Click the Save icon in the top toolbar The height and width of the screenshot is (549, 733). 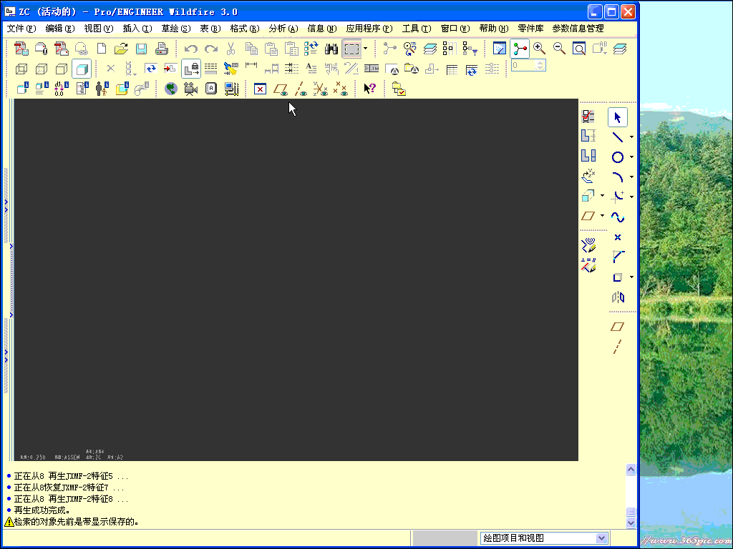(140, 49)
